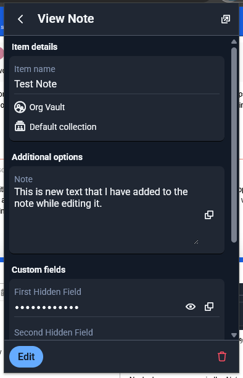Click the Org Vault label
The image size is (243, 378).
(47, 107)
